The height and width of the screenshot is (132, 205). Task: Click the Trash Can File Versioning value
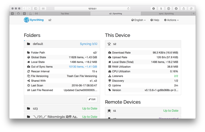pos(82,76)
